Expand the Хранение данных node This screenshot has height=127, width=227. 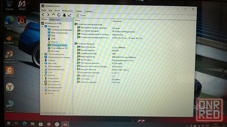click(42, 70)
